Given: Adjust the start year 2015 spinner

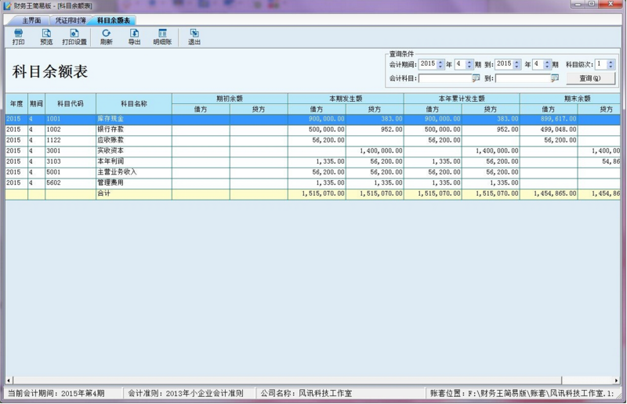Looking at the screenshot, I should [x=440, y=64].
